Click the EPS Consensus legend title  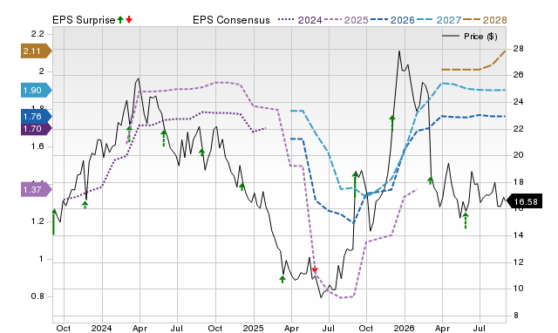pos(231,20)
